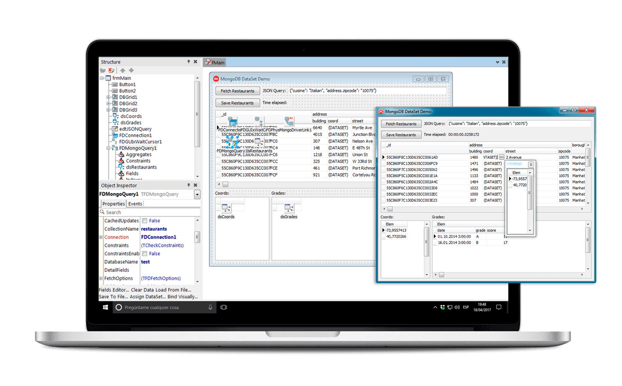622x386 pixels.
Task: Open the Windows Start menu
Action: point(105,307)
